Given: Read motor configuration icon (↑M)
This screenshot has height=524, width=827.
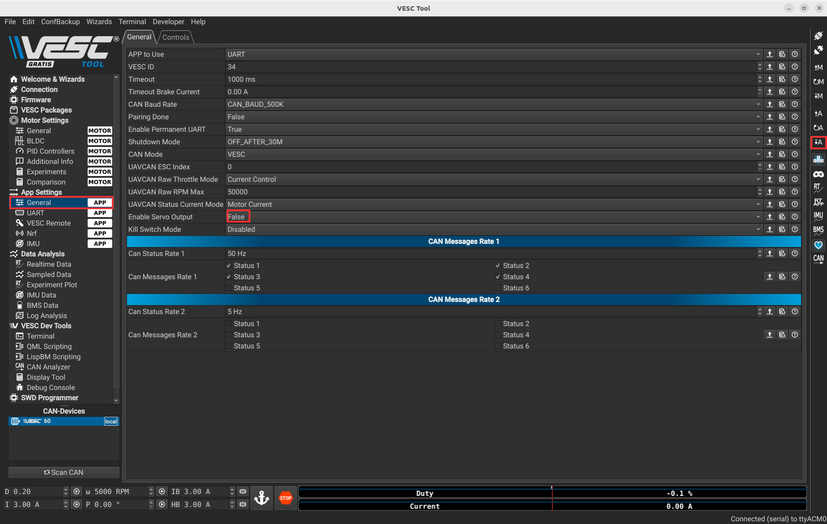Looking at the screenshot, I should click(818, 67).
